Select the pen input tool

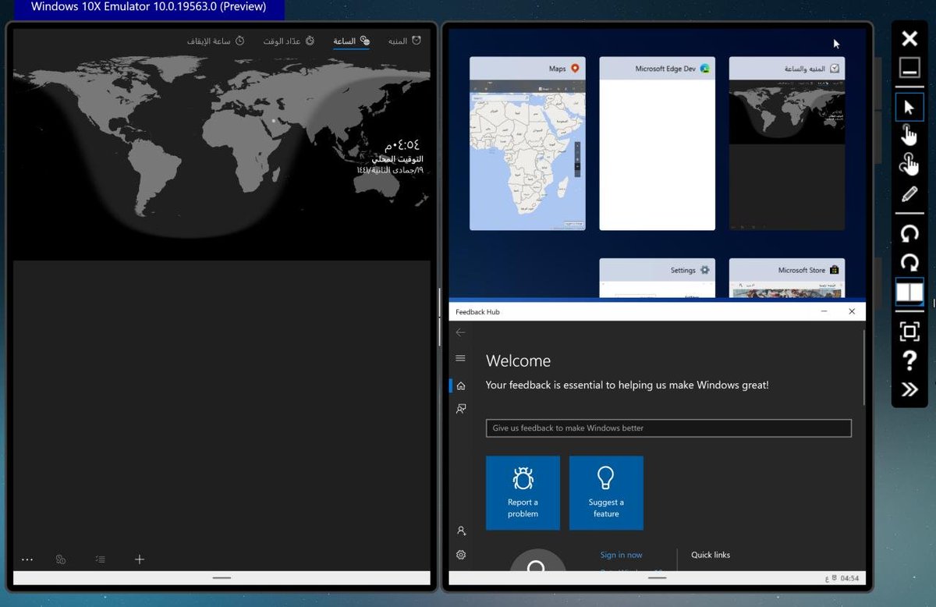coord(909,194)
